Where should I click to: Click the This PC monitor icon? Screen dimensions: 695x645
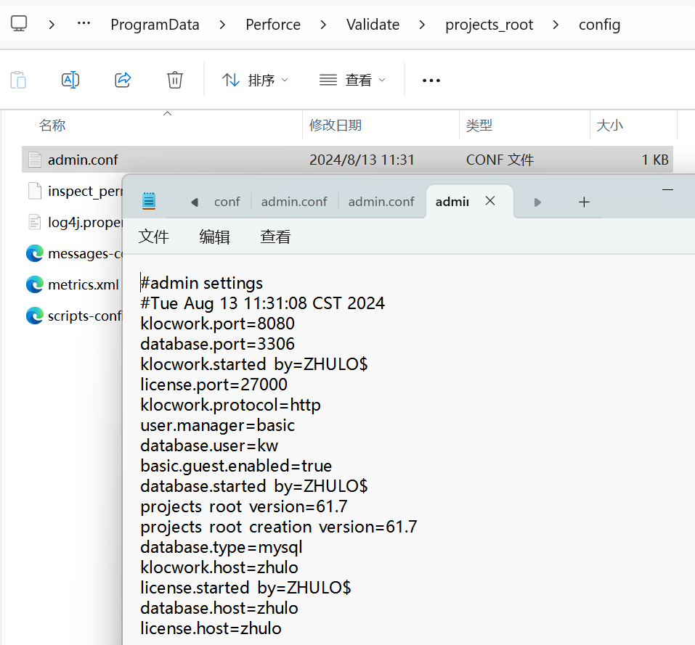(19, 24)
